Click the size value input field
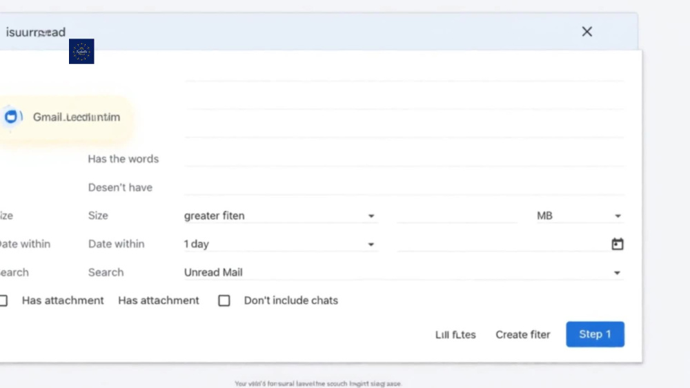690x388 pixels. point(457,216)
